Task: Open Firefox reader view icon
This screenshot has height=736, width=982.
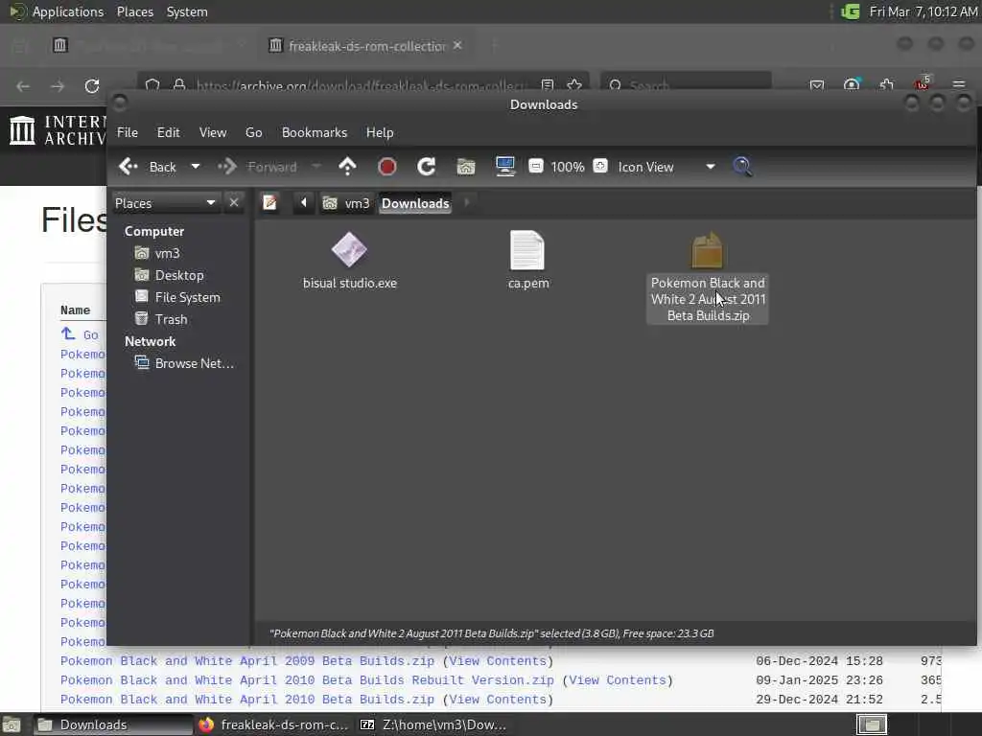Action: (547, 85)
